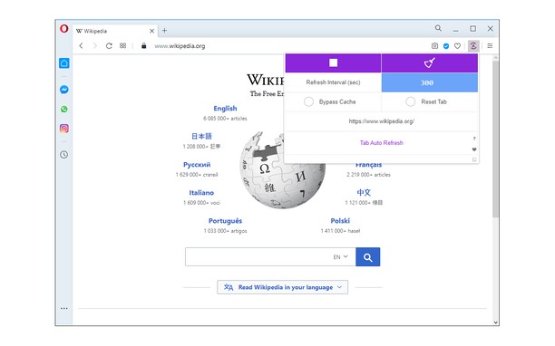The image size is (555, 346).
Task: Go forward to next page
Action: (94, 46)
